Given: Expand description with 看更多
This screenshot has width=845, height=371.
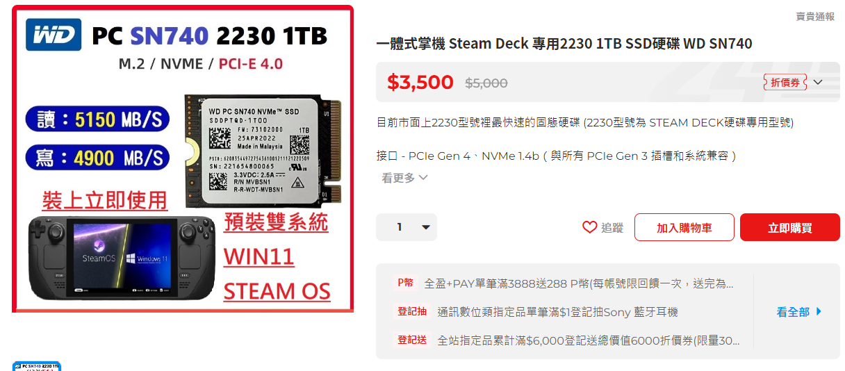Looking at the screenshot, I should pos(404,178).
